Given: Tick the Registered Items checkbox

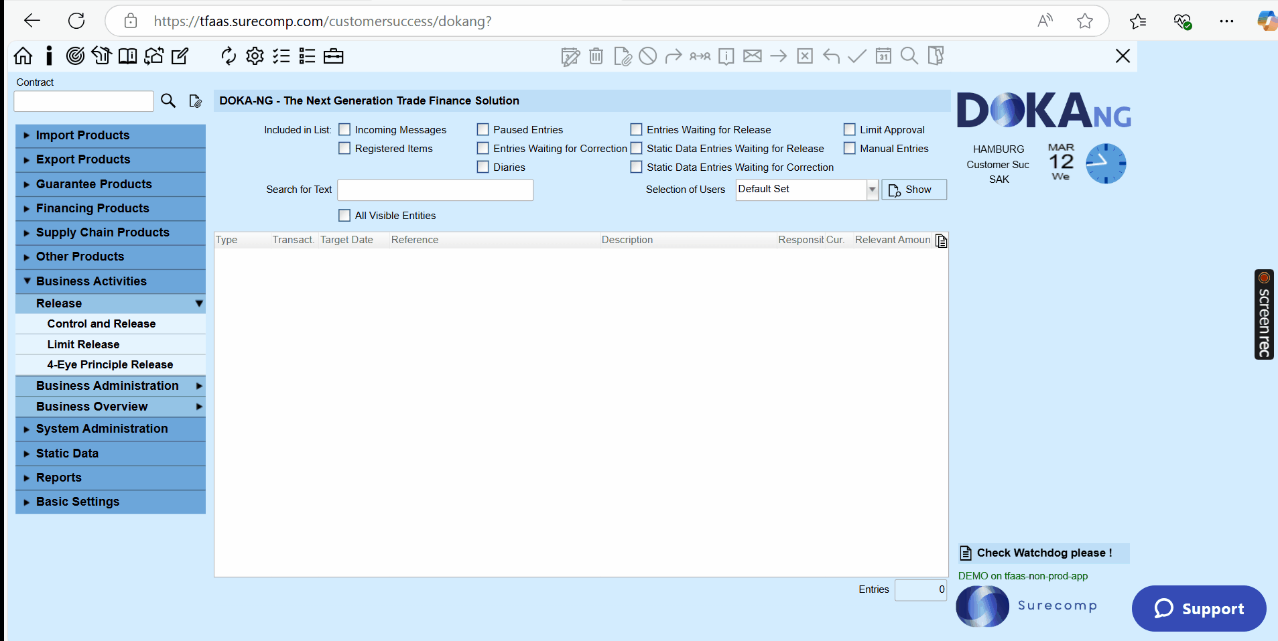Looking at the screenshot, I should click(x=344, y=148).
